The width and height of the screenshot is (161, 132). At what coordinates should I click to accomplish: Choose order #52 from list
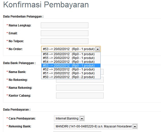(71, 69)
